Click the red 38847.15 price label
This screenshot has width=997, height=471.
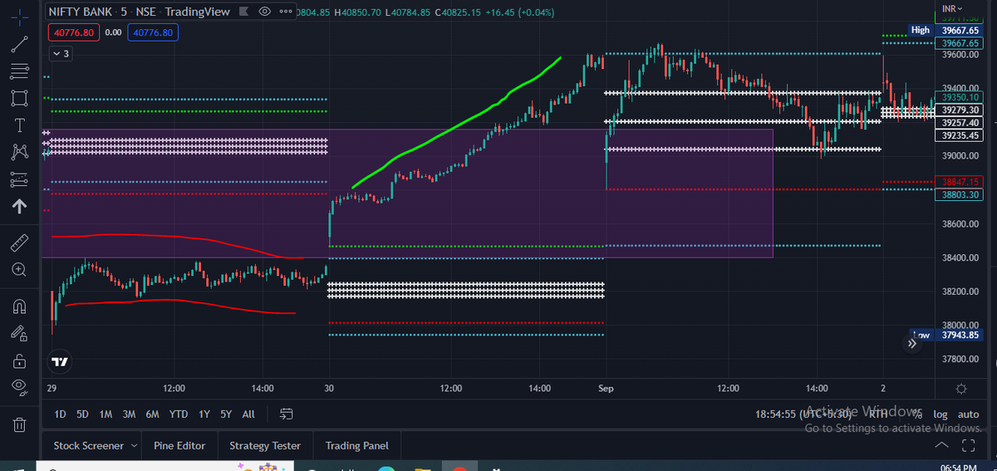tap(959, 182)
